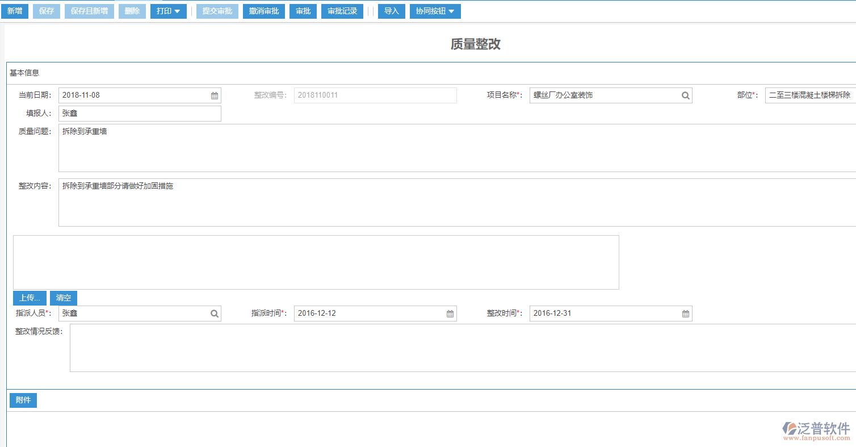The width and height of the screenshot is (856, 447).
Task: Click the 导入 import button
Action: (x=391, y=11)
